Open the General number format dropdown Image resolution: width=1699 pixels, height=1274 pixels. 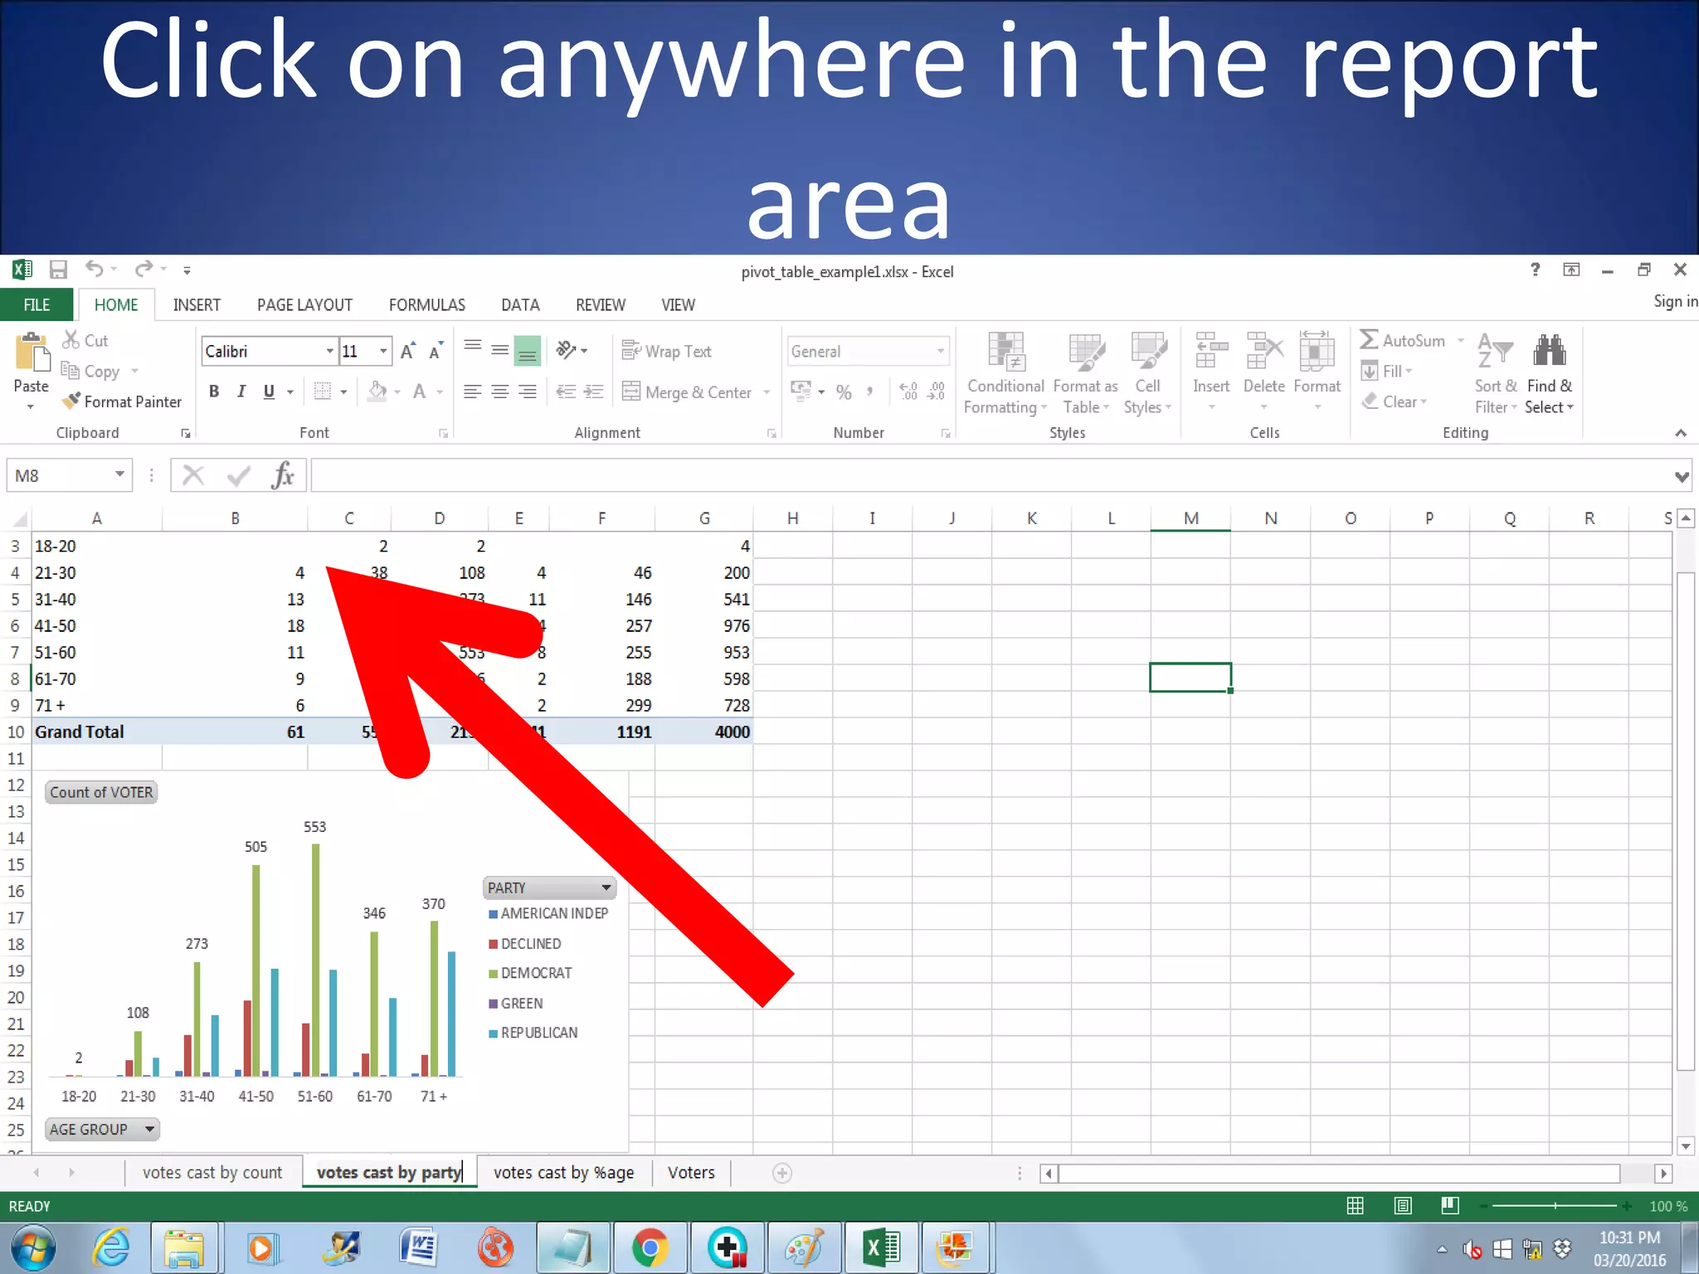940,351
